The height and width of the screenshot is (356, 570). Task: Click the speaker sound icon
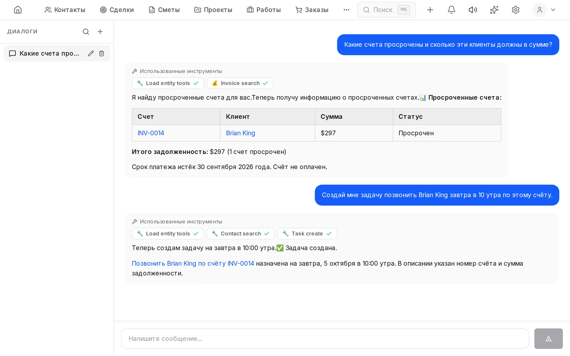click(473, 10)
